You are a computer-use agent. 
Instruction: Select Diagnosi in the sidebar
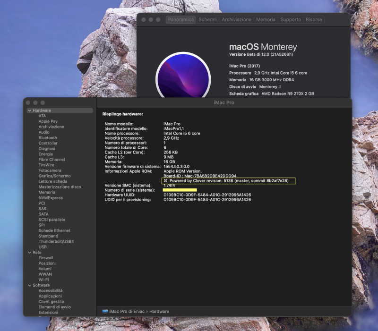(47, 149)
